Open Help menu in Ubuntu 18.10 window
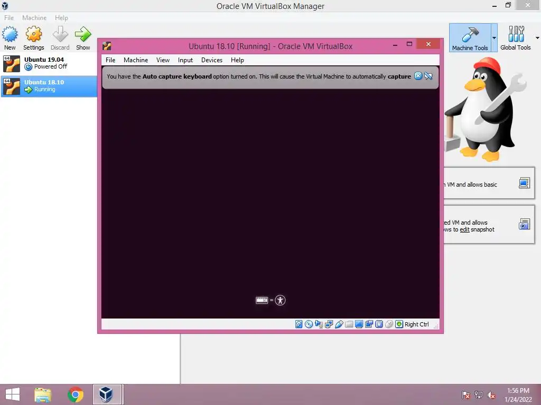The height and width of the screenshot is (405, 541). click(x=237, y=60)
